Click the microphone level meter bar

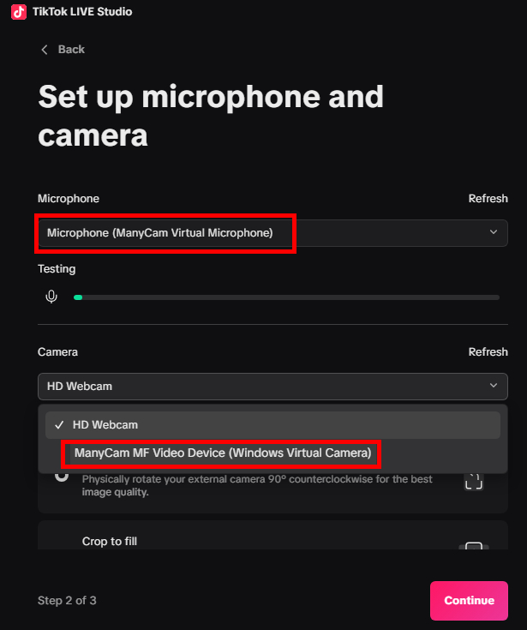(286, 297)
